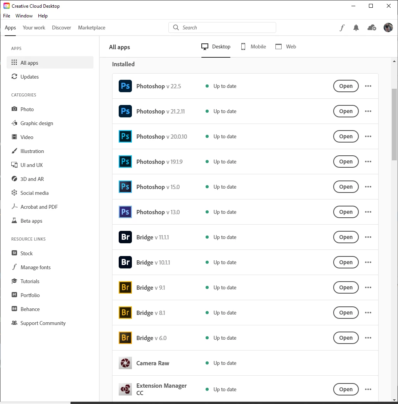Click the Bridge v 10.1.1 app icon

coord(125,262)
